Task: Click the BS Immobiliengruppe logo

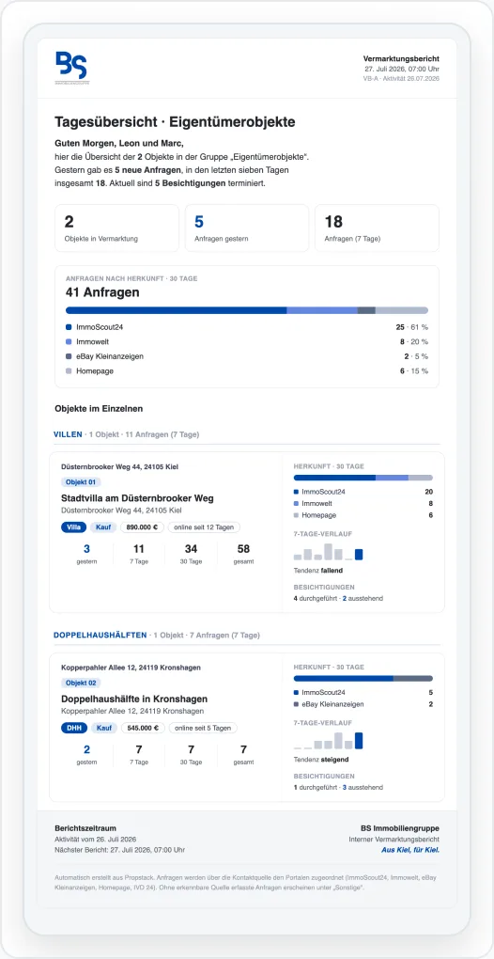Action: pos(71,68)
